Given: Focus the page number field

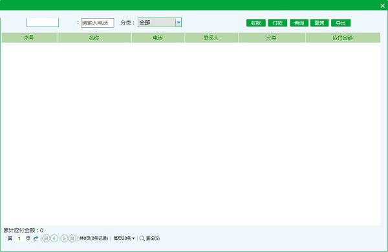Looking at the screenshot, I should (19, 238).
